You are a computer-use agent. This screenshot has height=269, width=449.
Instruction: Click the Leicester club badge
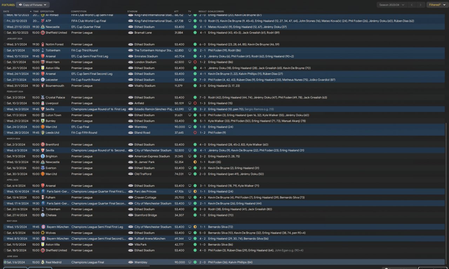pos(42,80)
